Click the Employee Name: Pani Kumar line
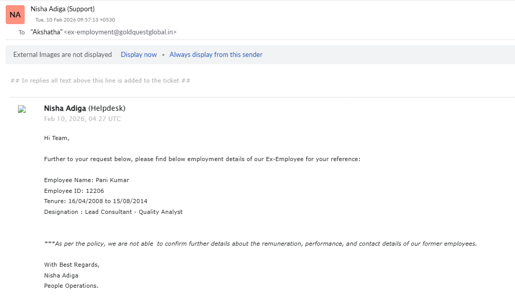 coord(86,180)
